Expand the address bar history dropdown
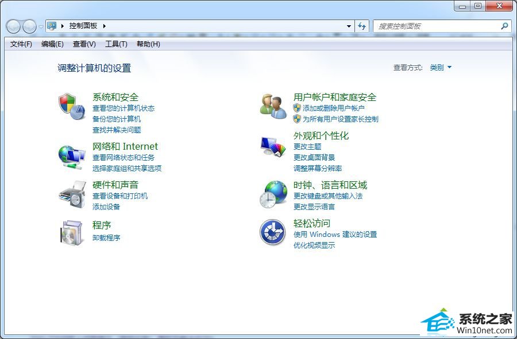The height and width of the screenshot is (339, 517). [349, 26]
